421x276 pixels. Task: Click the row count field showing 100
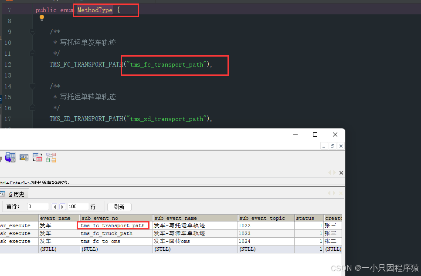pos(78,206)
